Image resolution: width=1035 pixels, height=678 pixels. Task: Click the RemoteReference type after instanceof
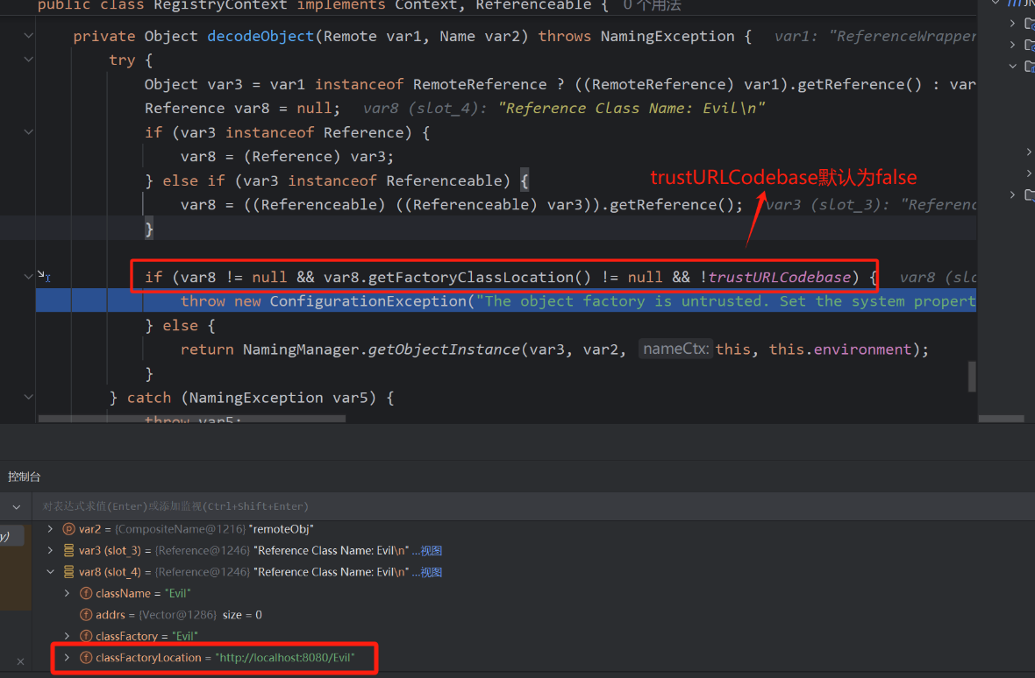479,84
